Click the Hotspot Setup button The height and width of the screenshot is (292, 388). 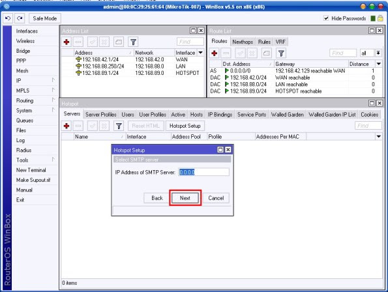pyautogui.click(x=185, y=126)
